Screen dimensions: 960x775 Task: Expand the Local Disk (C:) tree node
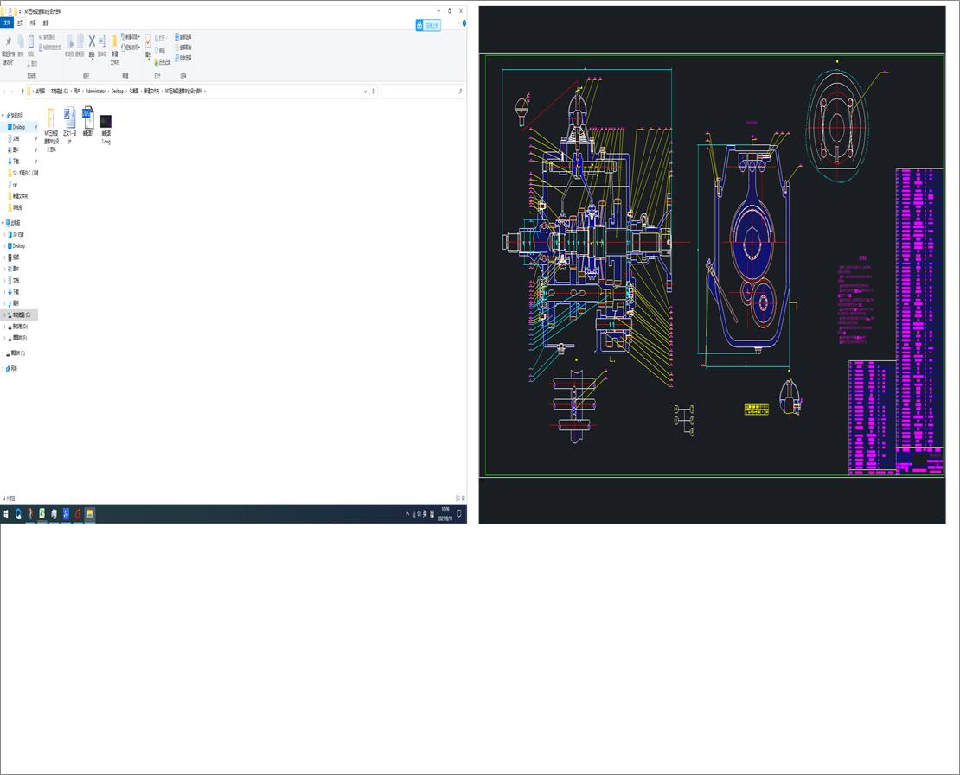point(5,315)
